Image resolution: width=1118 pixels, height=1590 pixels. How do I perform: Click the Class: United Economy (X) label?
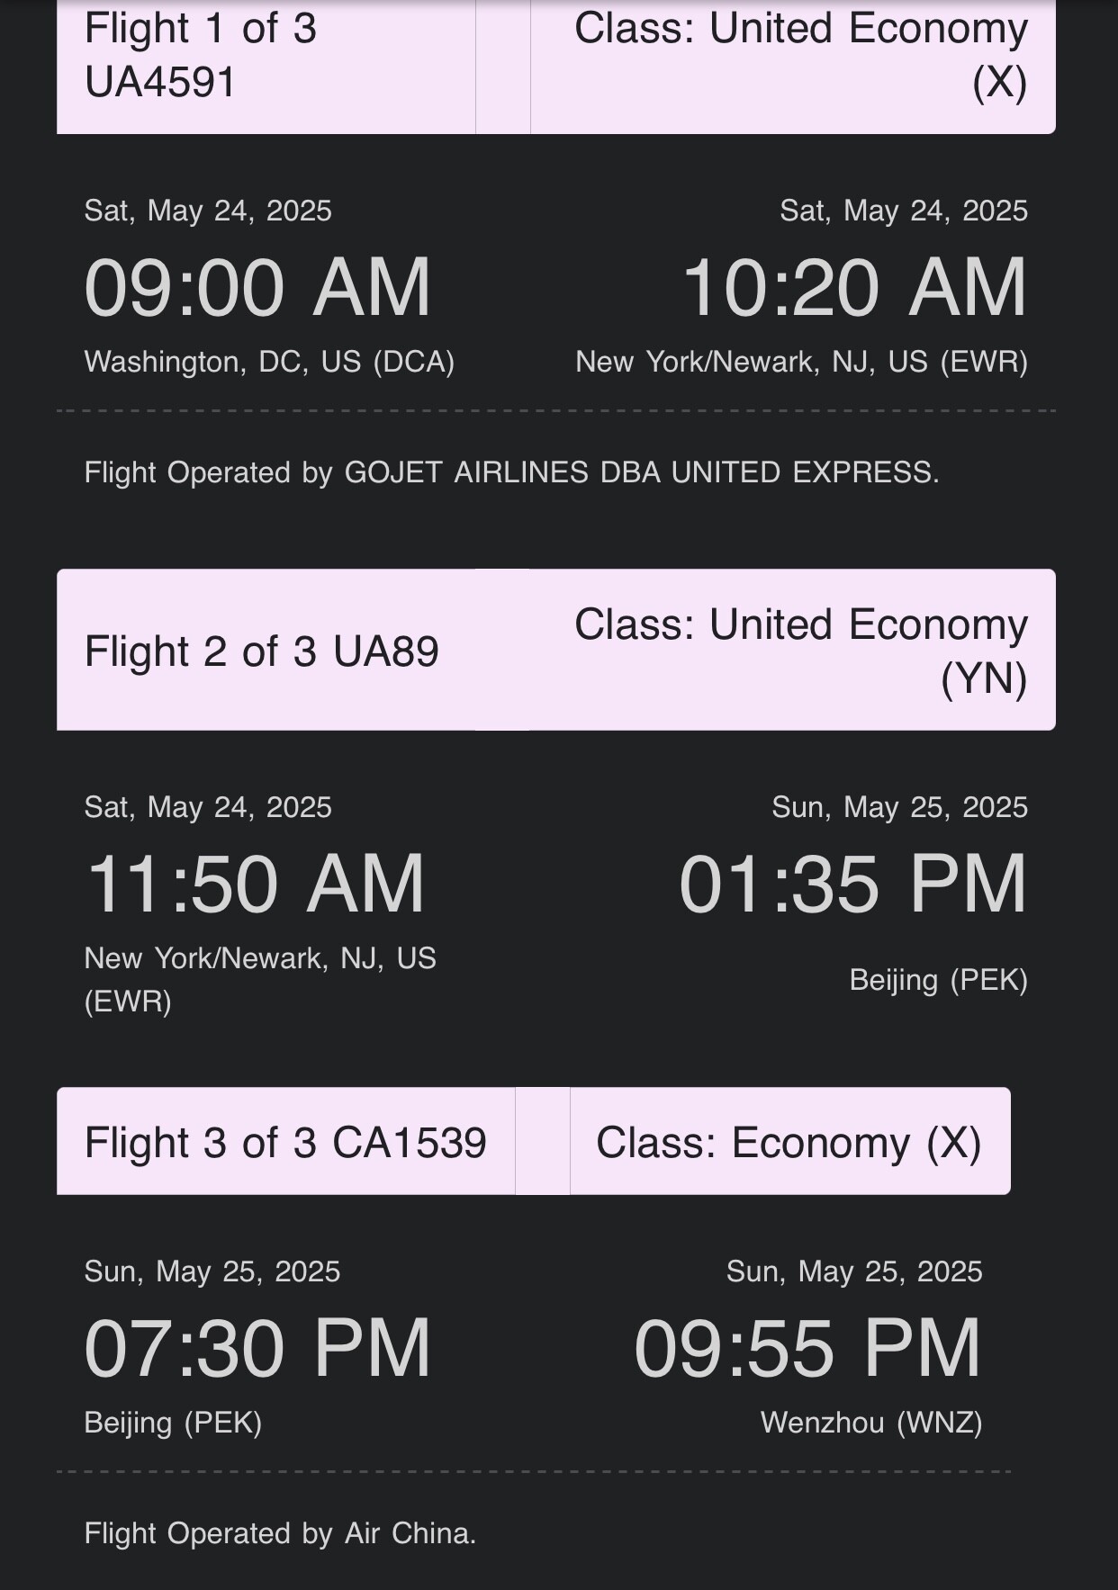801,55
